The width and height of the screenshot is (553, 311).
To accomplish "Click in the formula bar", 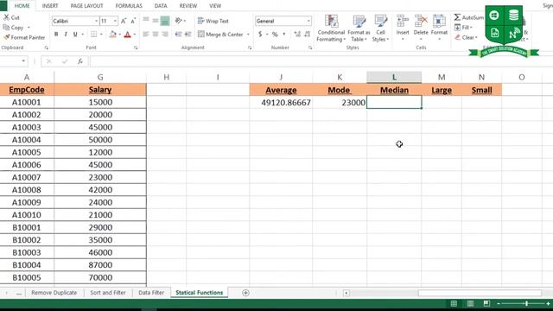I will click(321, 61).
